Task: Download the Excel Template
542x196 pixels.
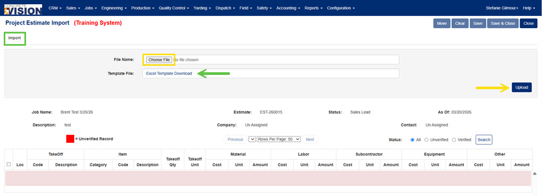Action: pyautogui.click(x=169, y=73)
